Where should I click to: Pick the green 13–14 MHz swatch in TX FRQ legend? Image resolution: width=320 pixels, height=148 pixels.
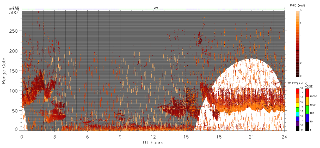click(x=298, y=109)
